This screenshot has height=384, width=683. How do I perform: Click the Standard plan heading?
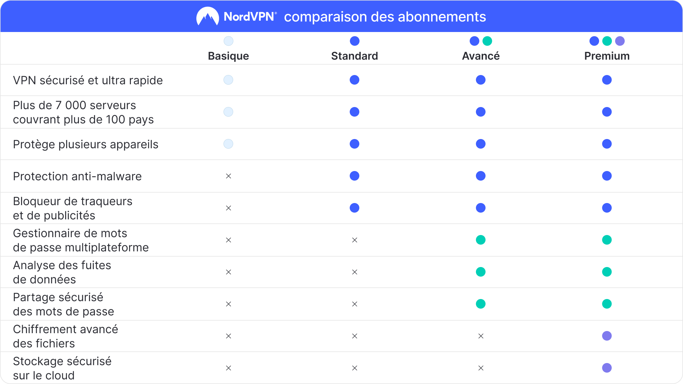(x=355, y=56)
